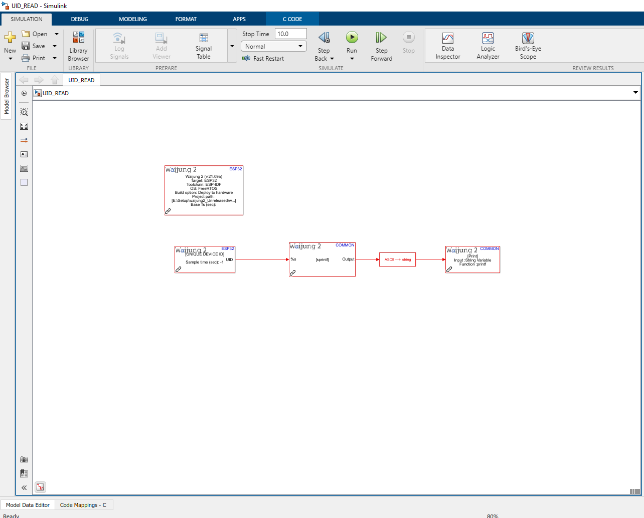The width and height of the screenshot is (644, 518).
Task: Switch to the DEBUG tab
Action: coord(80,19)
